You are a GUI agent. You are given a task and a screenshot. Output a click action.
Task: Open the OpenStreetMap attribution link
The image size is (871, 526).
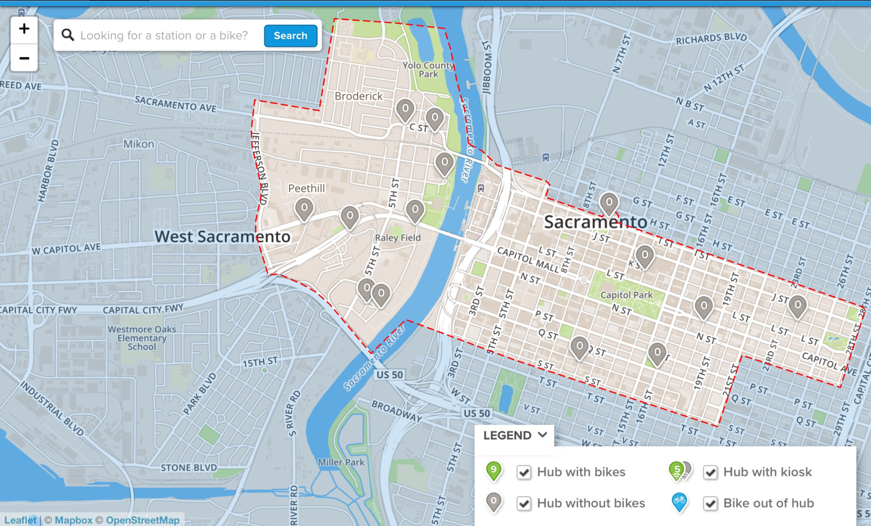tap(142, 520)
